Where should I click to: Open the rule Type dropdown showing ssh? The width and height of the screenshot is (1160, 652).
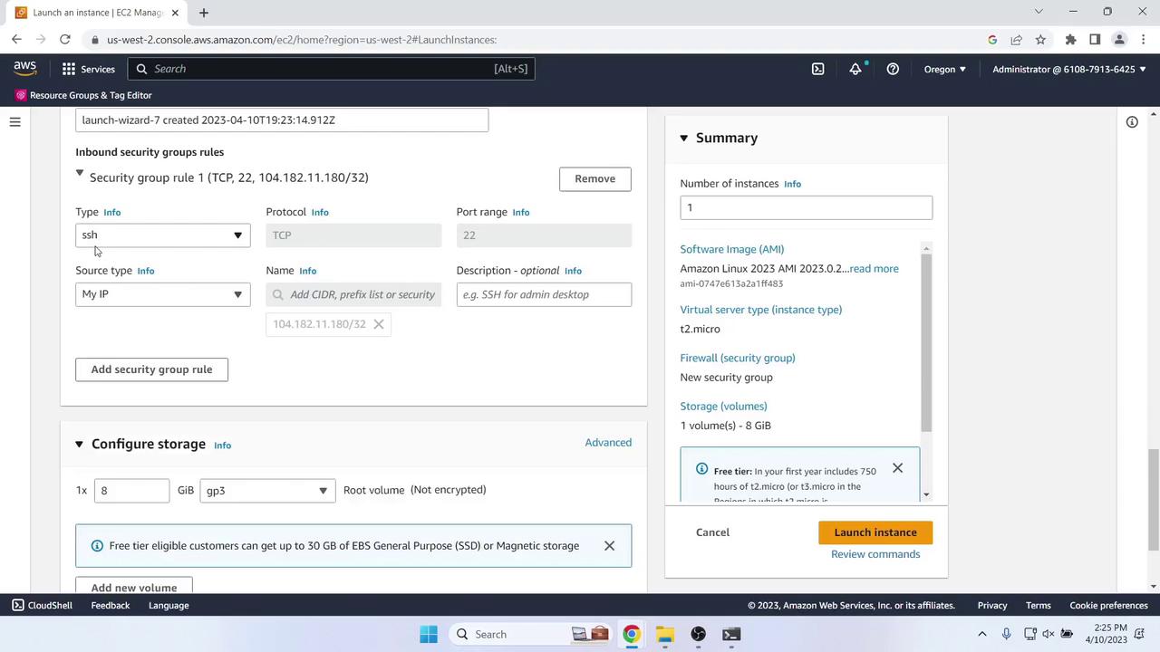(163, 235)
